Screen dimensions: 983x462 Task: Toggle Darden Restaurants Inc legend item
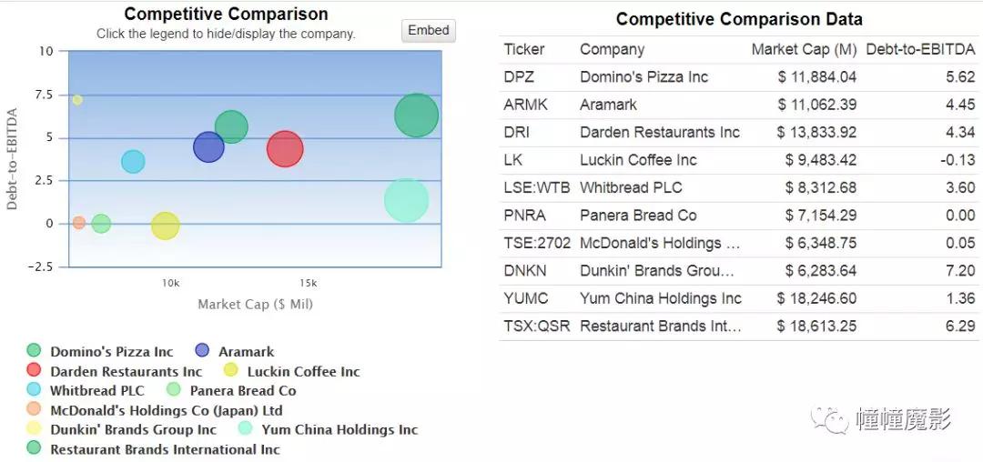pos(126,371)
